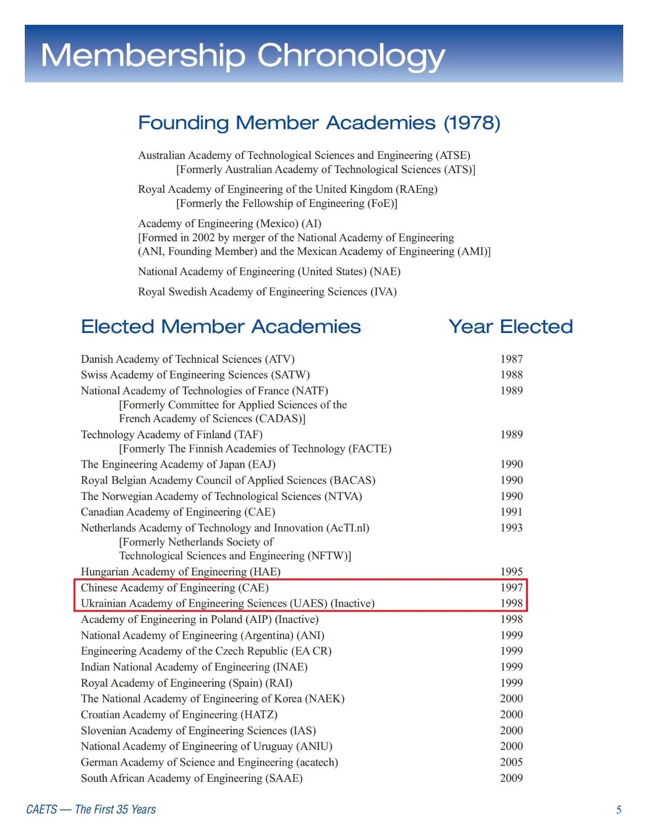Select Indian National Academy of Engineering (INAE)
The image size is (648, 838).
(194, 667)
